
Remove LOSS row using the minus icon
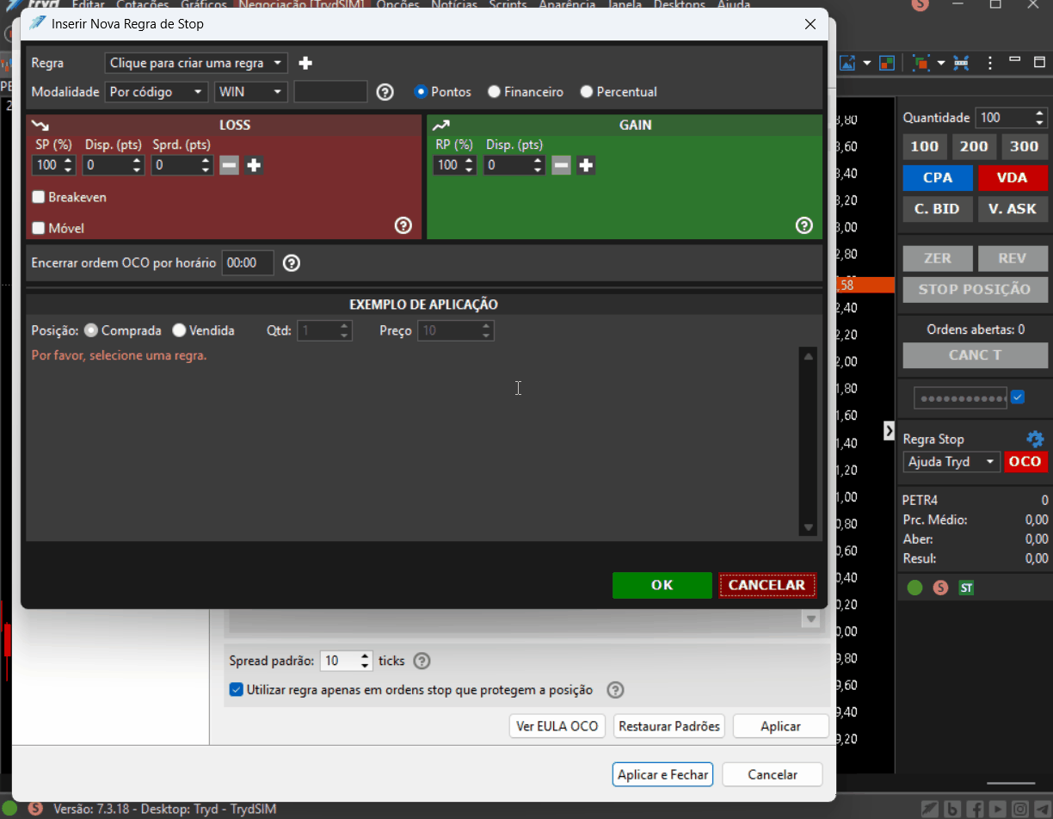(229, 165)
